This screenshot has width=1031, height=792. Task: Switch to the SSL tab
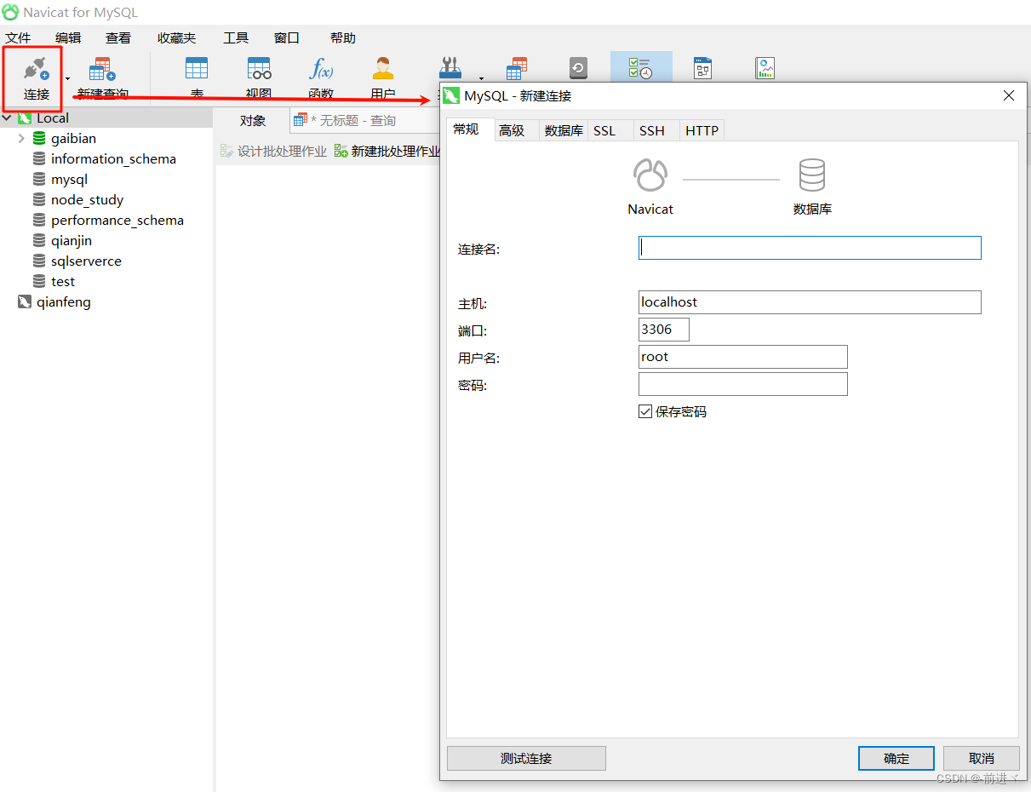[x=610, y=130]
